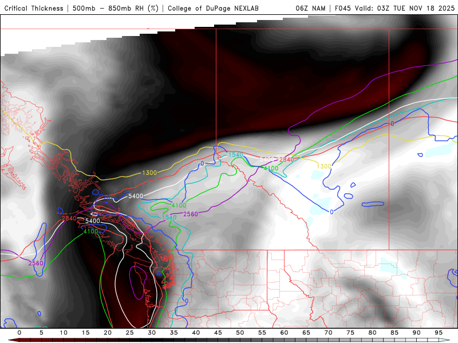Click the light cyan high-end colorbar tip
Image resolution: width=458 pixels, height=343 pixels.
point(445,340)
